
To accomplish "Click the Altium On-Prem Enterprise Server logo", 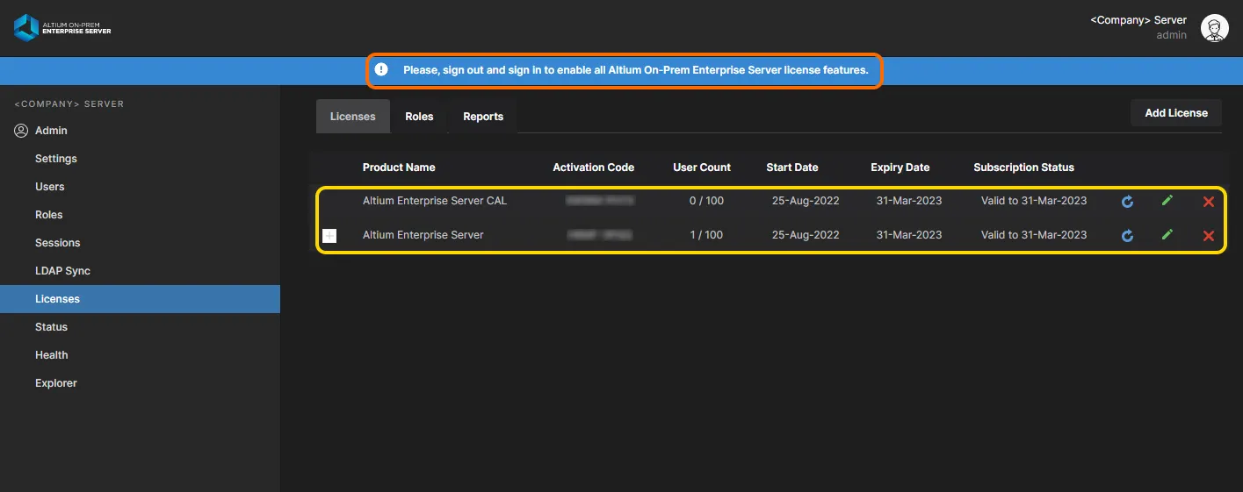I will click(x=62, y=27).
